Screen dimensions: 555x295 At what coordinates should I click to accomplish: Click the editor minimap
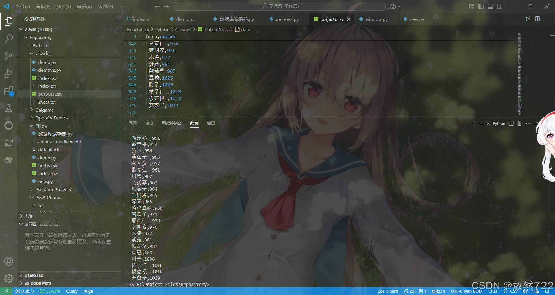coord(519,74)
